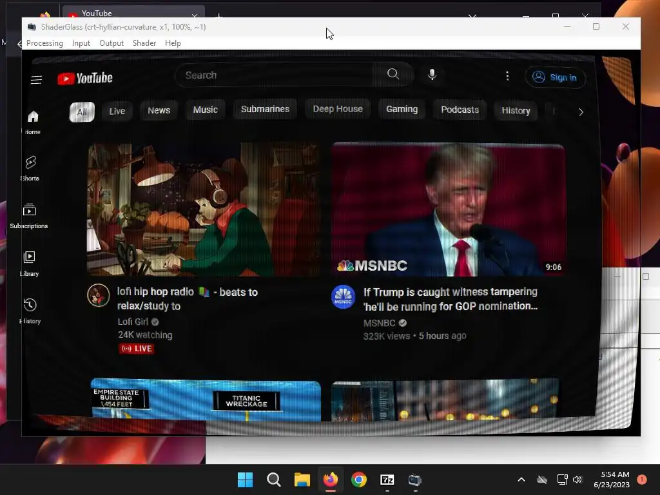Select the Music filter chip

(x=206, y=110)
